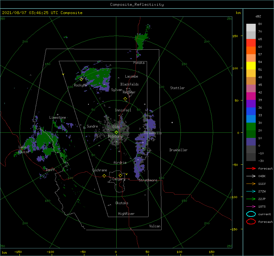Click the Vulcan city label
The image size is (274, 256).
click(x=155, y=226)
